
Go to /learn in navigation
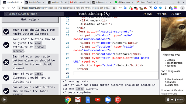[176, 14]
